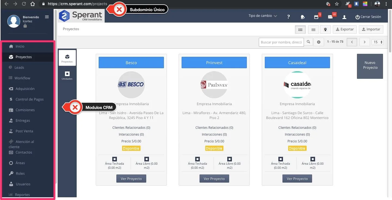
Task: Bookmark this page with the star icon
Action: pos(337,4)
